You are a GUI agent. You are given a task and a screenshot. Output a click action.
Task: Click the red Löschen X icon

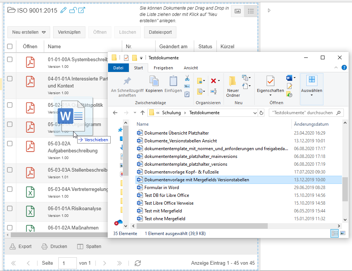(x=214, y=81)
